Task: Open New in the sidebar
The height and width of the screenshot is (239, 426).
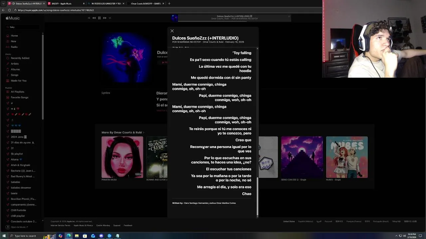Action: coord(13,41)
